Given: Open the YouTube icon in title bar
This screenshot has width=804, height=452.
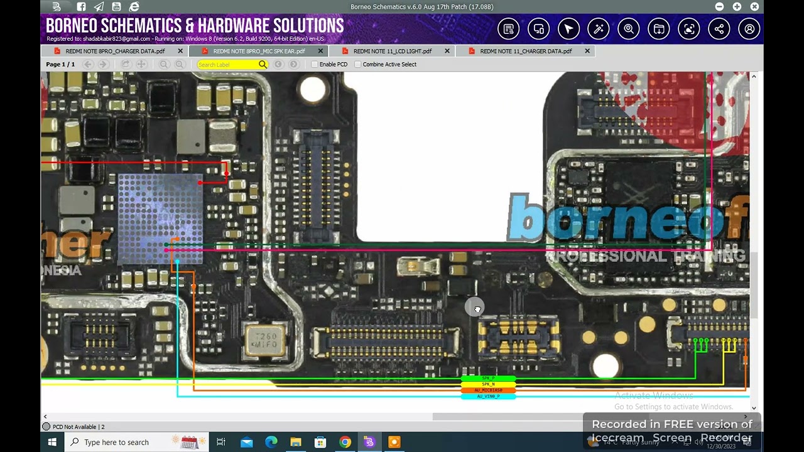Looking at the screenshot, I should click(x=117, y=7).
